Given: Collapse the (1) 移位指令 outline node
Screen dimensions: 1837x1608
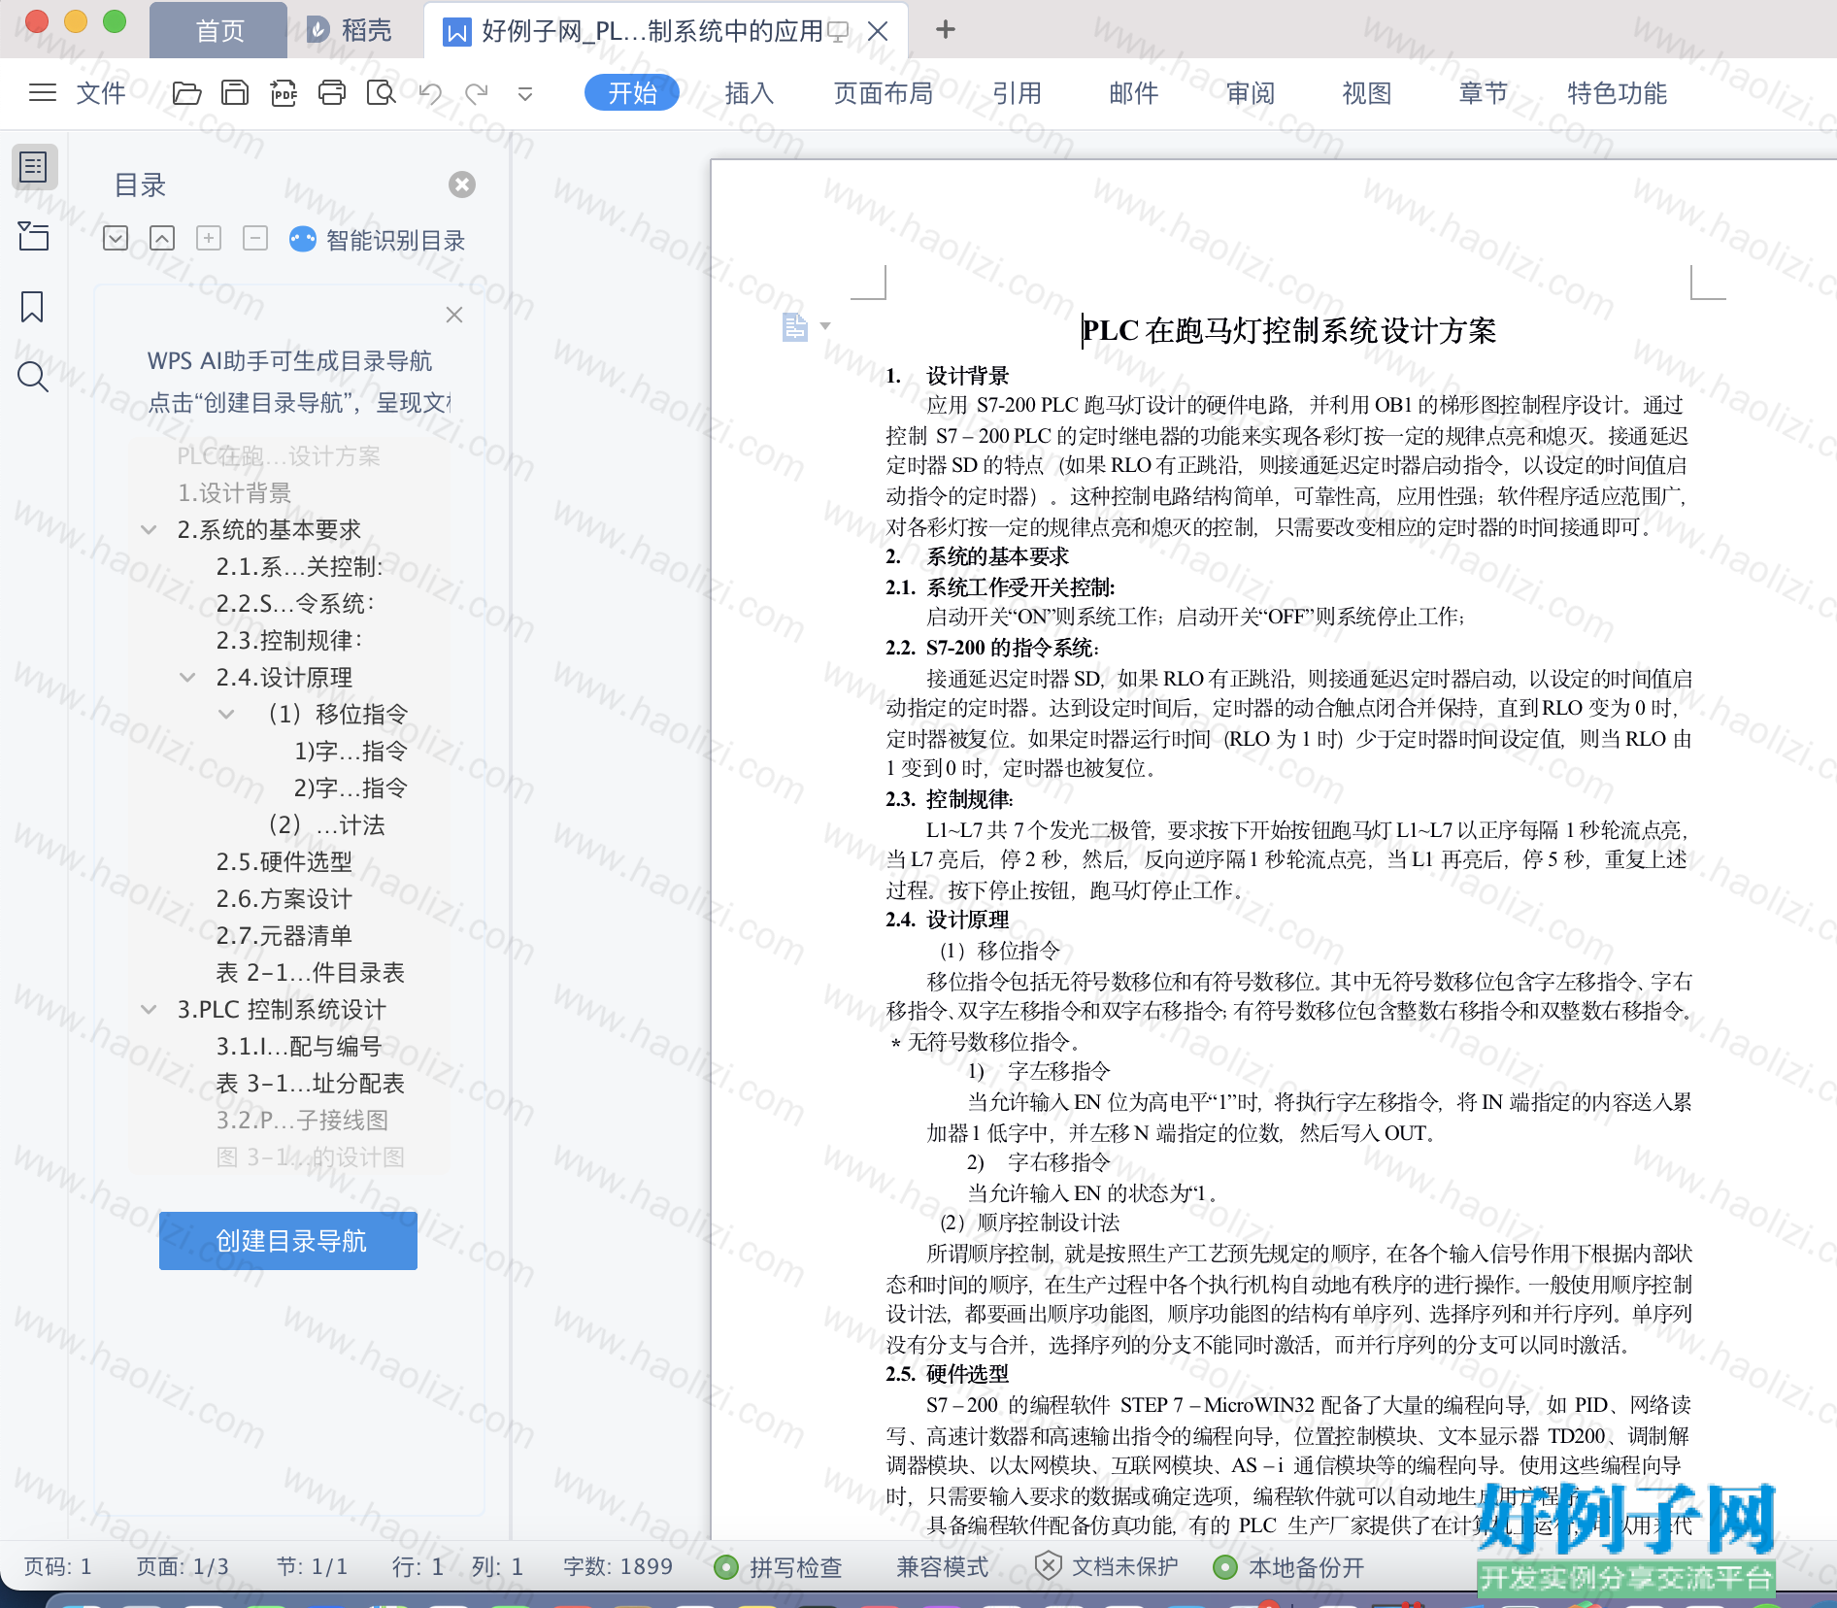Looking at the screenshot, I should coord(226,714).
